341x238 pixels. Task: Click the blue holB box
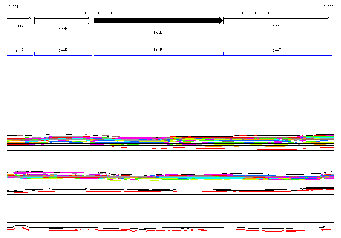pos(159,54)
